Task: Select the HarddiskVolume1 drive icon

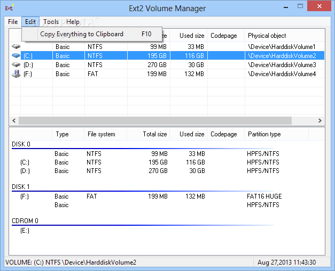Action: (x=16, y=46)
